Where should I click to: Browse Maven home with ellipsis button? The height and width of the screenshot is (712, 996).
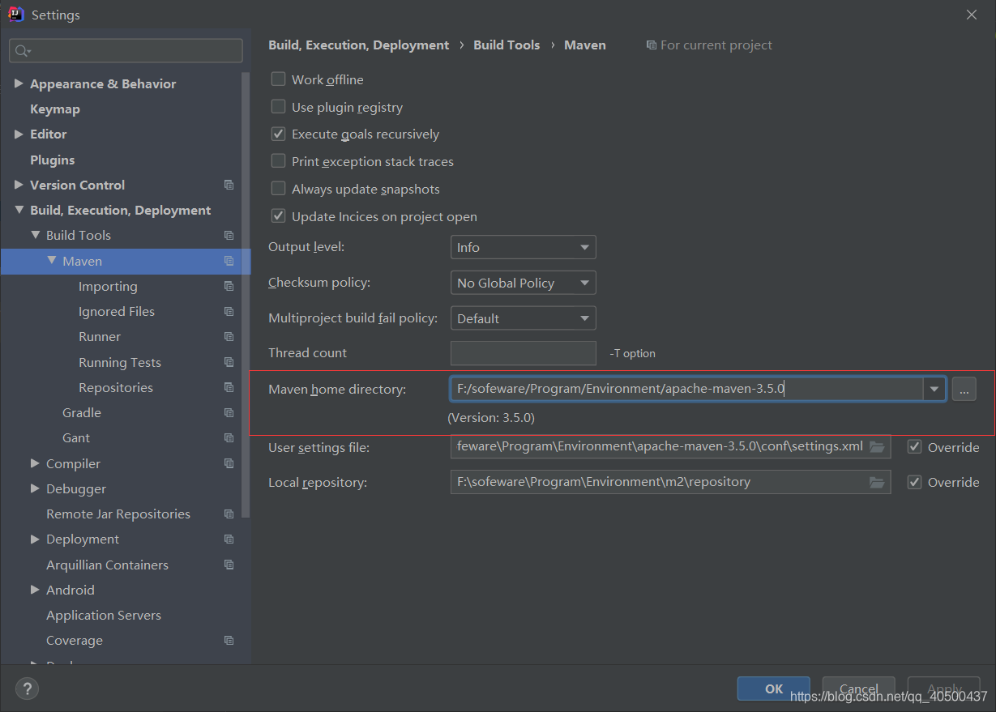tap(964, 390)
